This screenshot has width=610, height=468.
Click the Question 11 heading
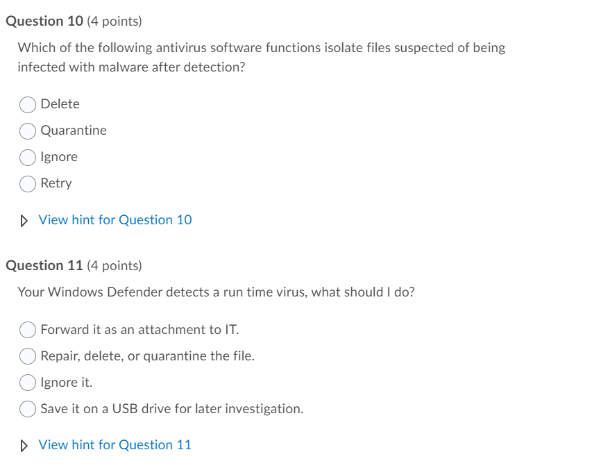point(44,265)
